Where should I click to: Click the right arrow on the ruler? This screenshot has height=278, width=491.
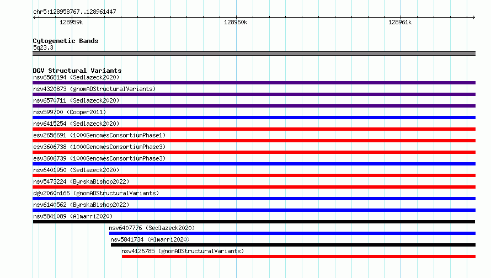click(x=473, y=17)
